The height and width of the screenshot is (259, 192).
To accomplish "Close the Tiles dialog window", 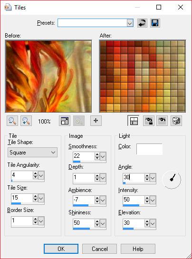I will point(181,7).
